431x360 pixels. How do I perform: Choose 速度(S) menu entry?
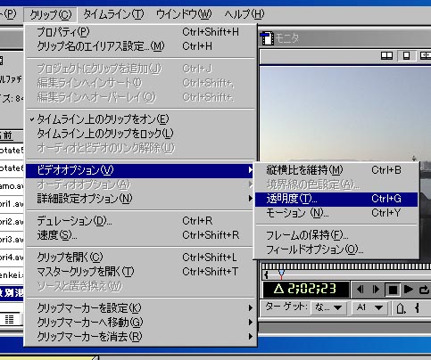[140, 235]
